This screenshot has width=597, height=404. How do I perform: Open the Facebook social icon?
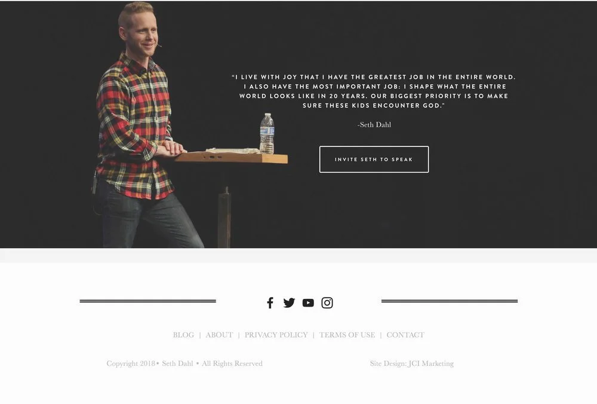(x=270, y=303)
